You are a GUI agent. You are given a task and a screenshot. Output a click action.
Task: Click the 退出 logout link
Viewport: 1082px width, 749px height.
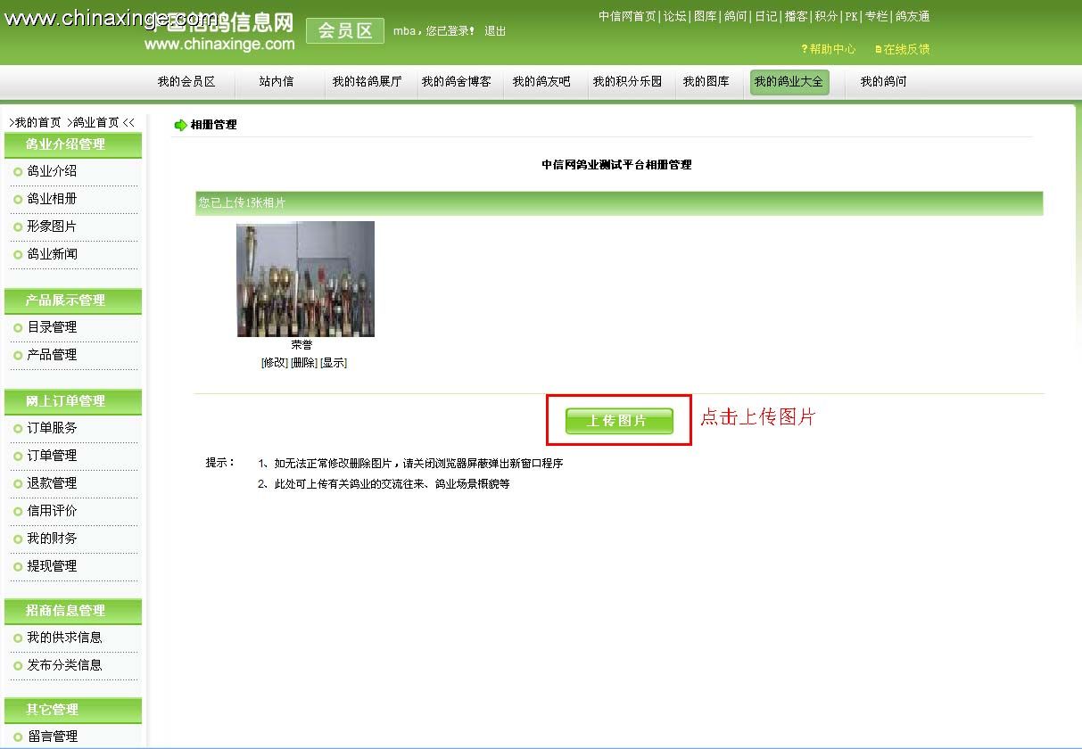[495, 31]
